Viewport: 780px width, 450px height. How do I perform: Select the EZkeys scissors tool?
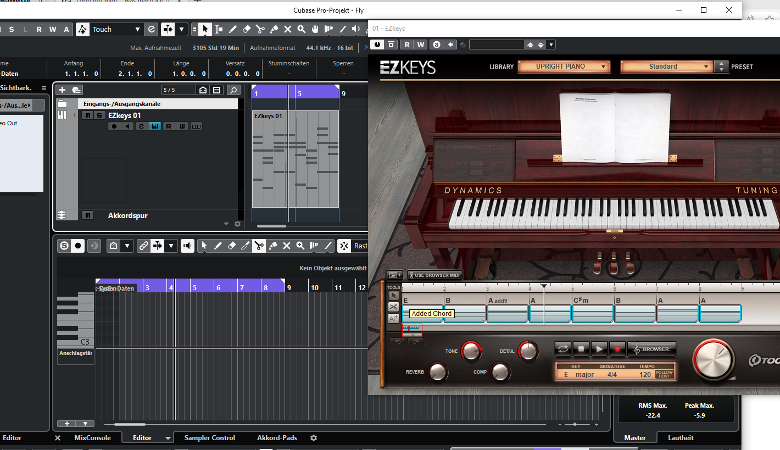click(393, 307)
